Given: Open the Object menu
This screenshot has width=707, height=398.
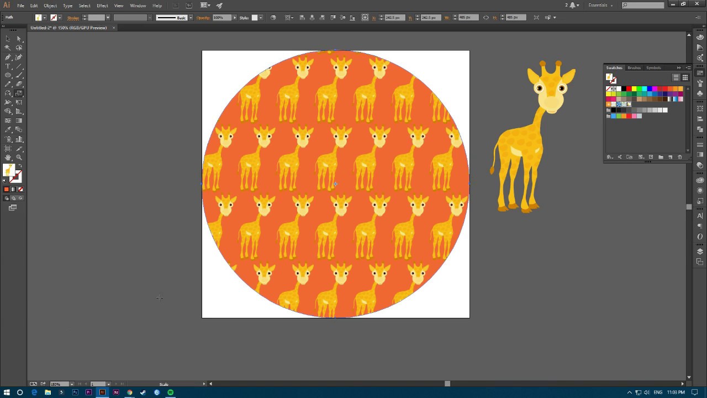Looking at the screenshot, I should coord(50,6).
